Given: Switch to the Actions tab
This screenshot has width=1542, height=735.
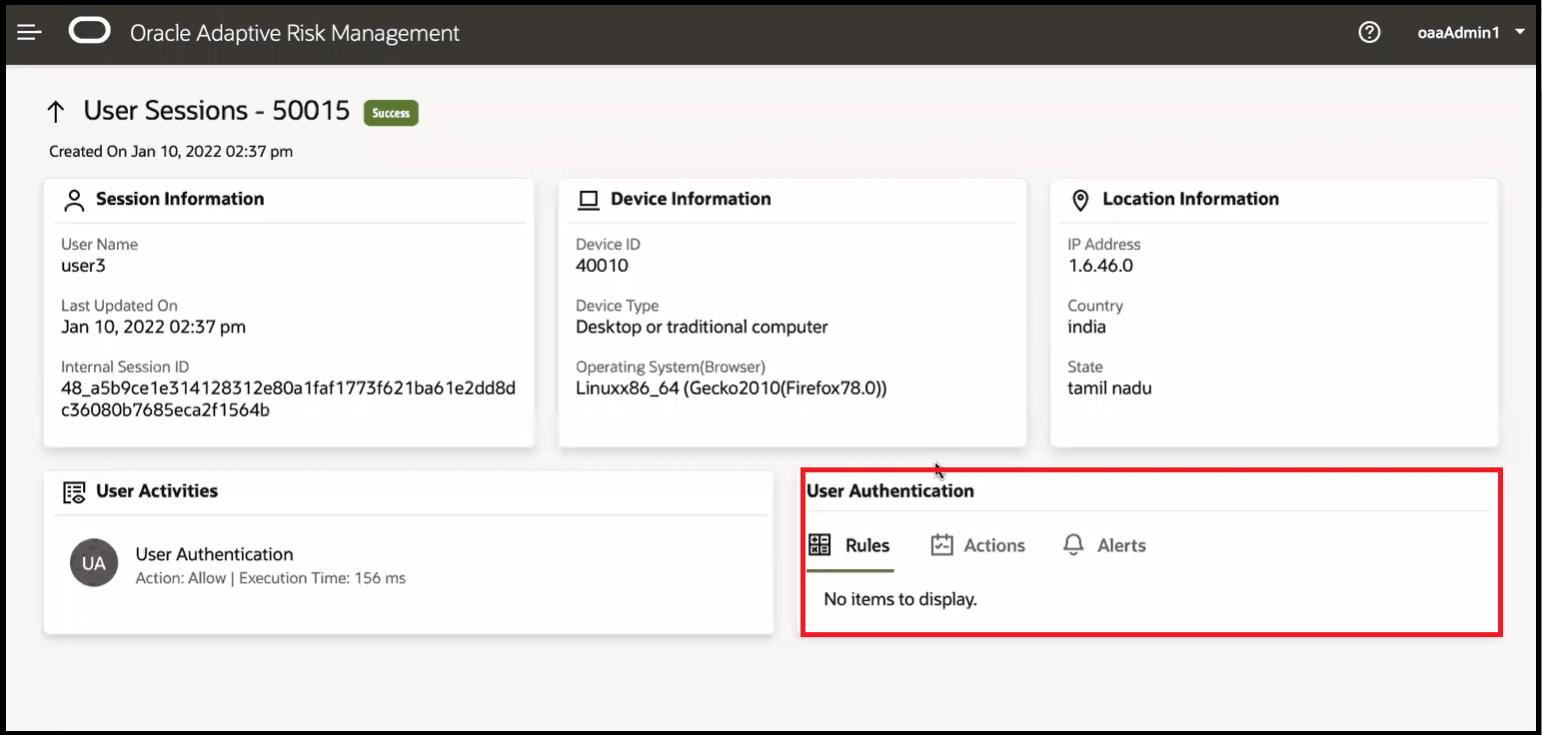Looking at the screenshot, I should click(x=978, y=545).
